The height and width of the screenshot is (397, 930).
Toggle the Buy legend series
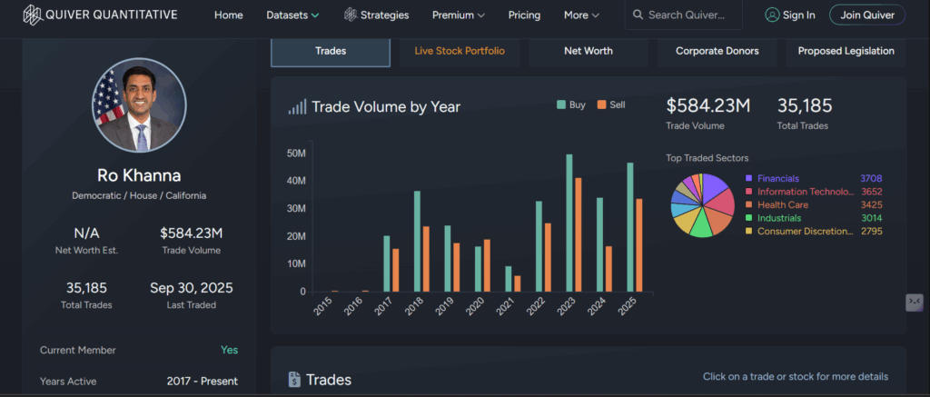571,104
